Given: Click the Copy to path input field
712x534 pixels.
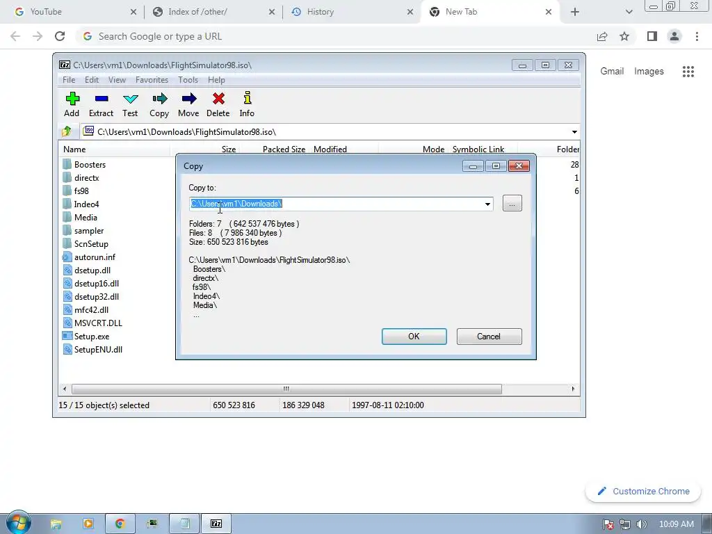Looking at the screenshot, I should point(336,204).
